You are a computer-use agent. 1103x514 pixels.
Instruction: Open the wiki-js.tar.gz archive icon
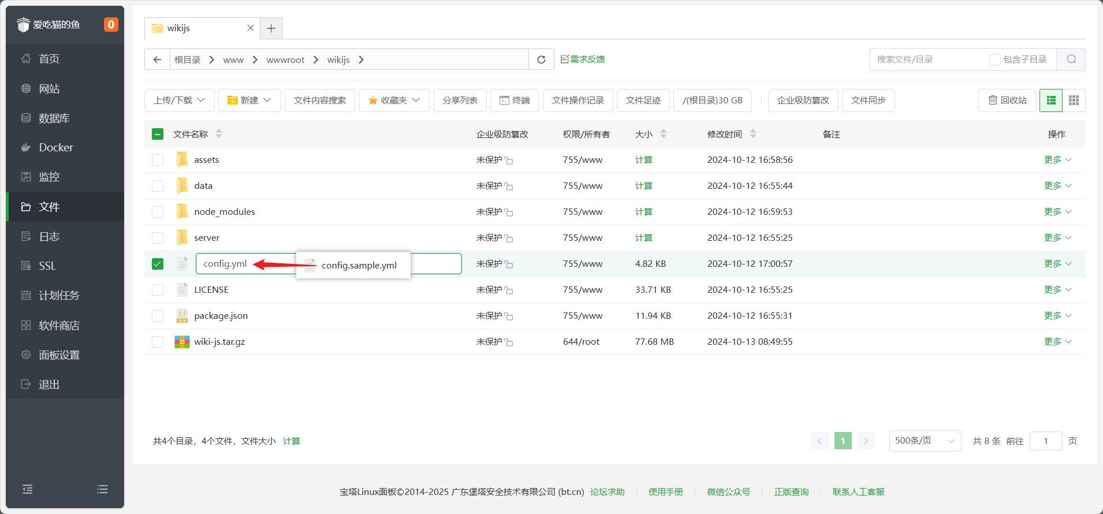pyautogui.click(x=182, y=342)
